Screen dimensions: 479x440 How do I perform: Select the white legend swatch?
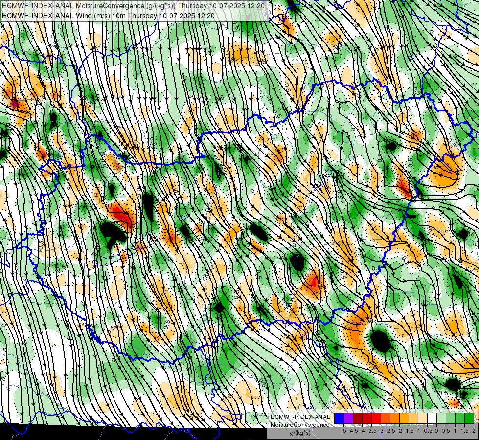point(432,418)
